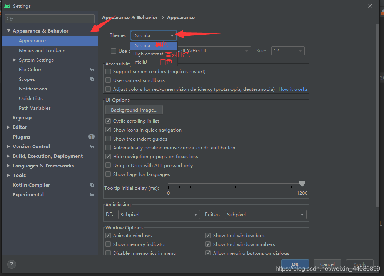Close the Settings dialog with the X
Viewport: 384px width, 276px height.
[x=370, y=6]
